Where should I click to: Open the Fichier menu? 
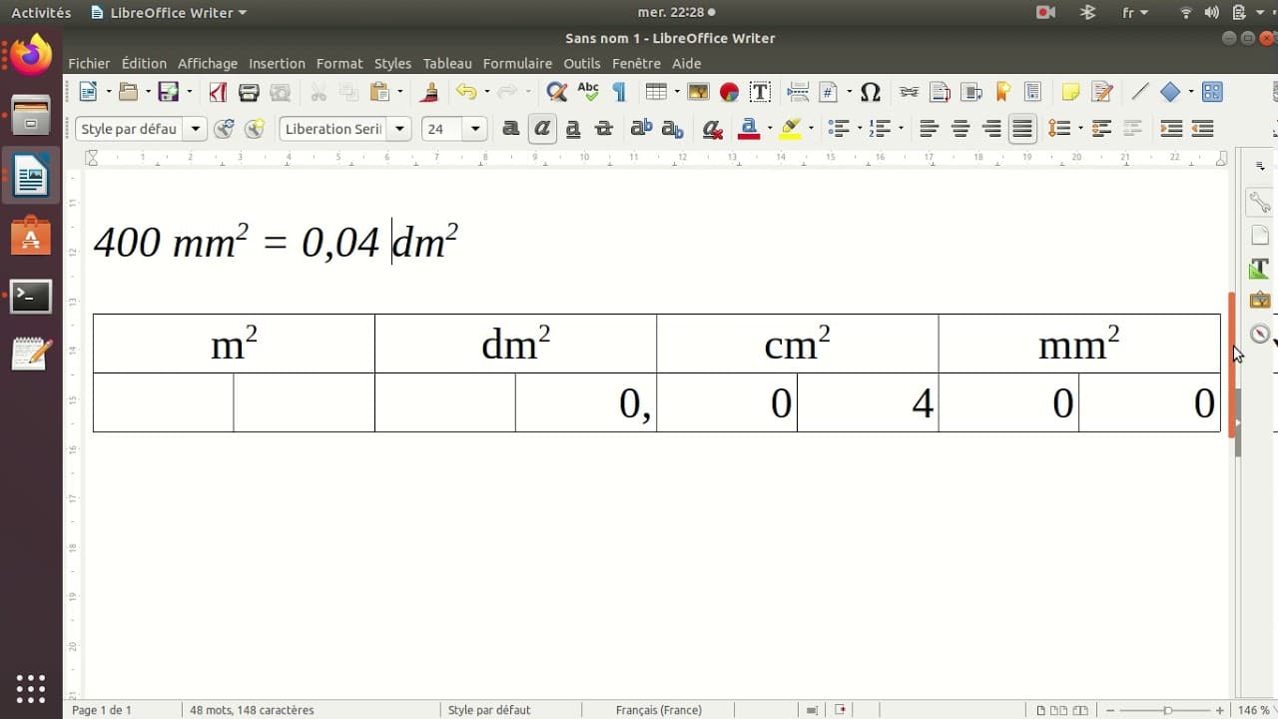89,63
